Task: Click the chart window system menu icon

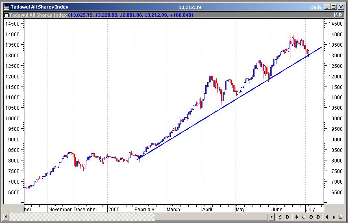Action: tap(7, 7)
